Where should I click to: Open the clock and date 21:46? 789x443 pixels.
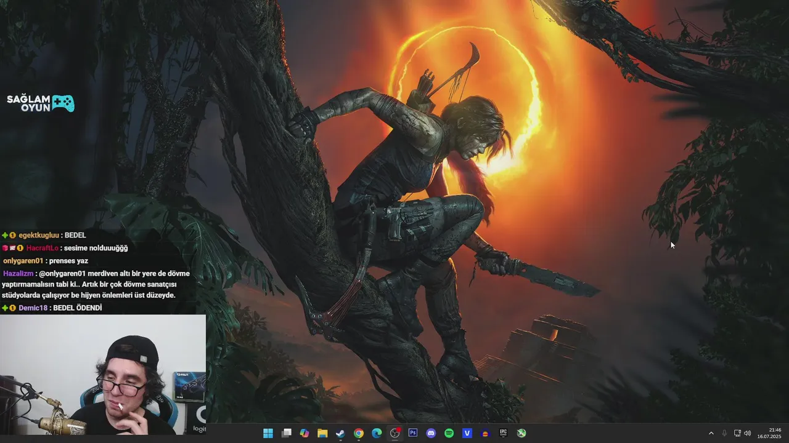769,433
